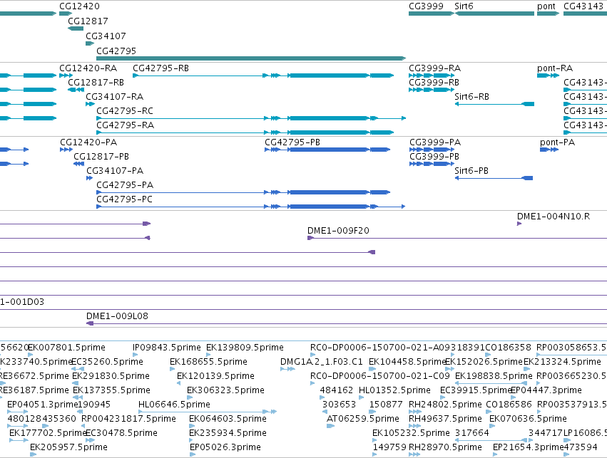Select the CG12420 gene label
The image size is (607, 458).
pos(79,6)
